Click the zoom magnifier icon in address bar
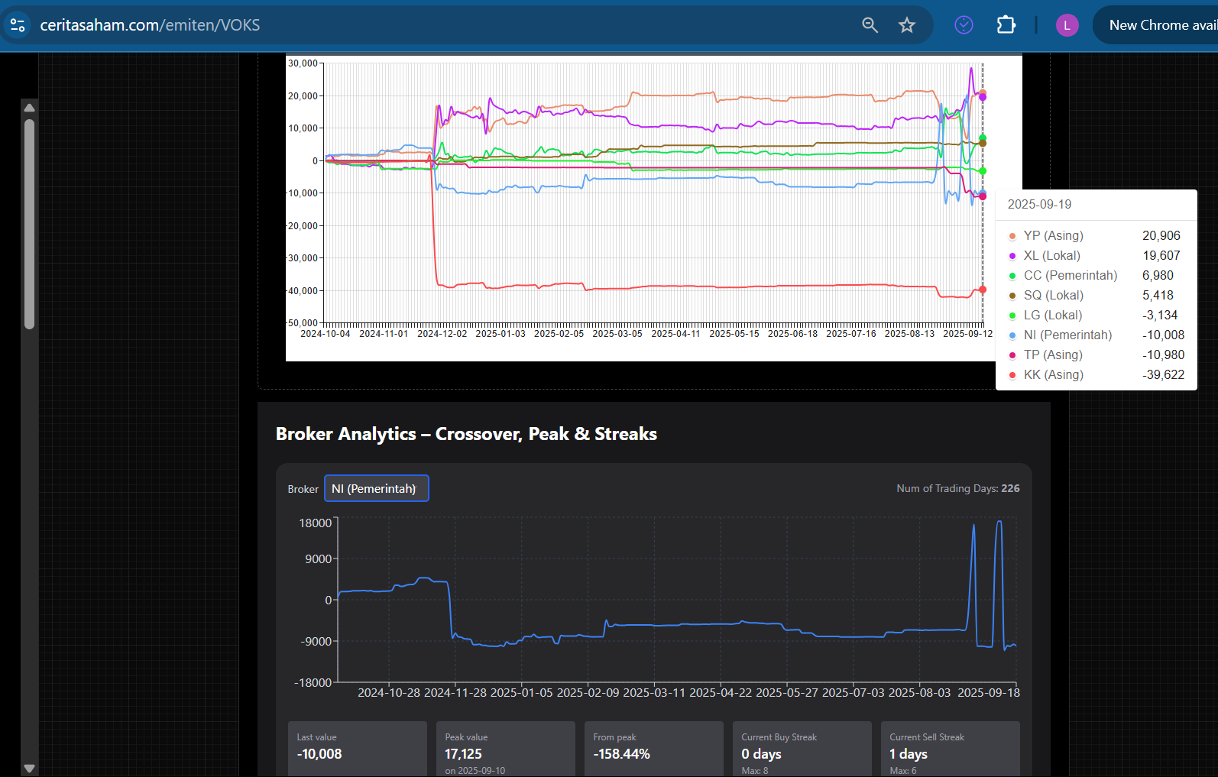 pyautogui.click(x=870, y=25)
